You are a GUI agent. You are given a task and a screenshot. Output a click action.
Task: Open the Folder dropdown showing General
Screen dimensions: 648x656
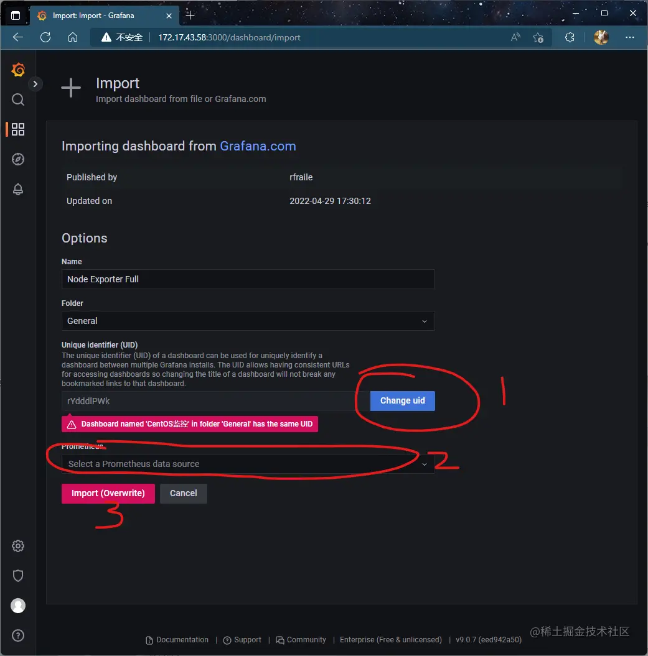248,321
